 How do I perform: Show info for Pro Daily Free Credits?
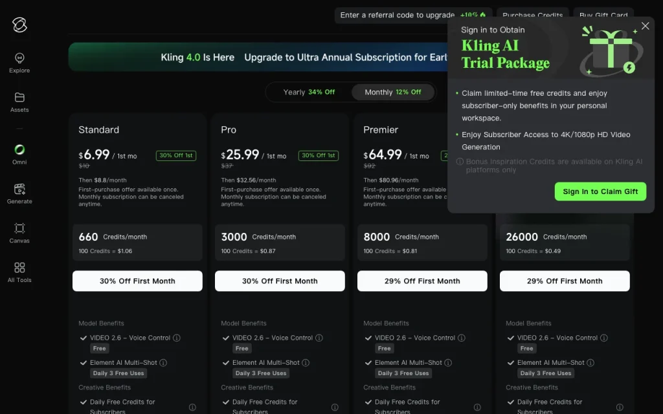click(x=335, y=408)
